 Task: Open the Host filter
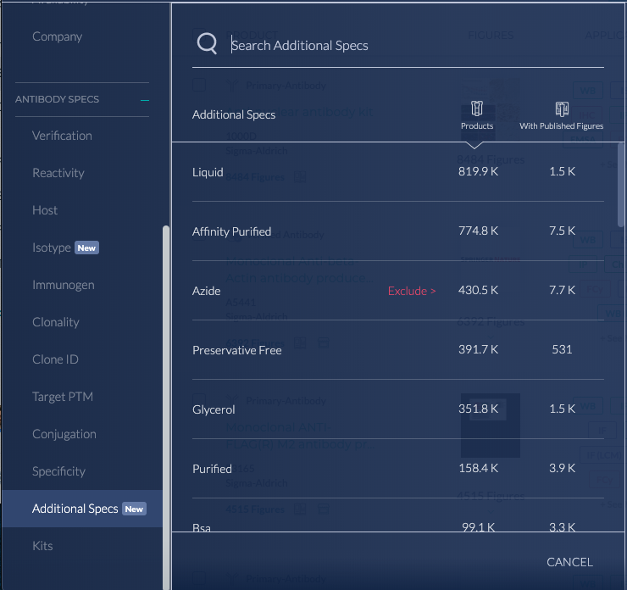(x=45, y=210)
